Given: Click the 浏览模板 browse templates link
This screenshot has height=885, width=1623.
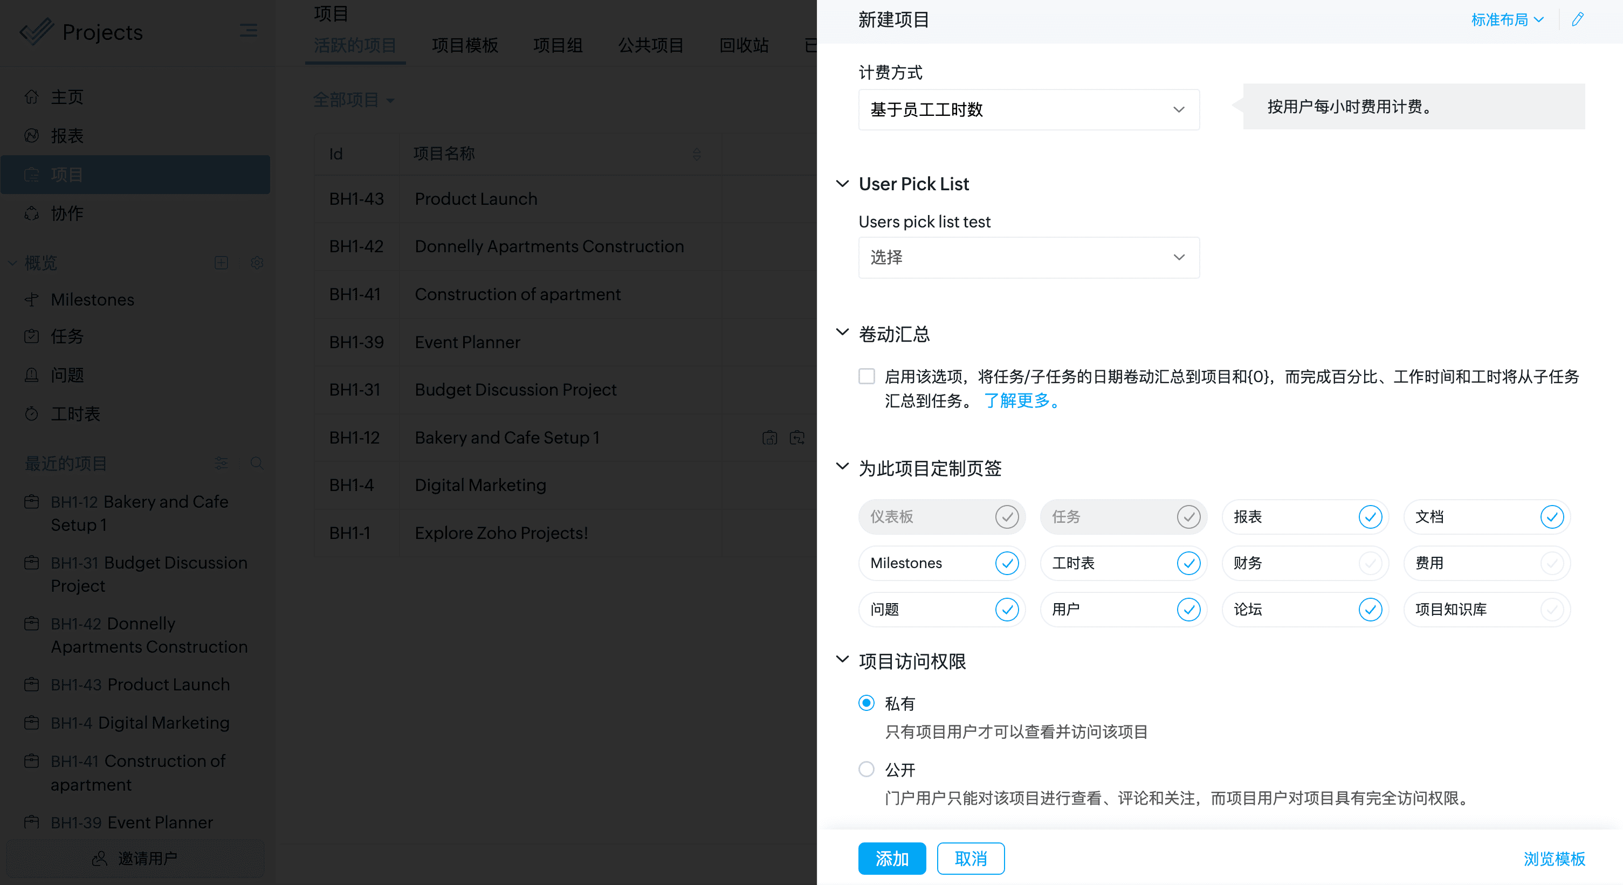Looking at the screenshot, I should [x=1553, y=859].
